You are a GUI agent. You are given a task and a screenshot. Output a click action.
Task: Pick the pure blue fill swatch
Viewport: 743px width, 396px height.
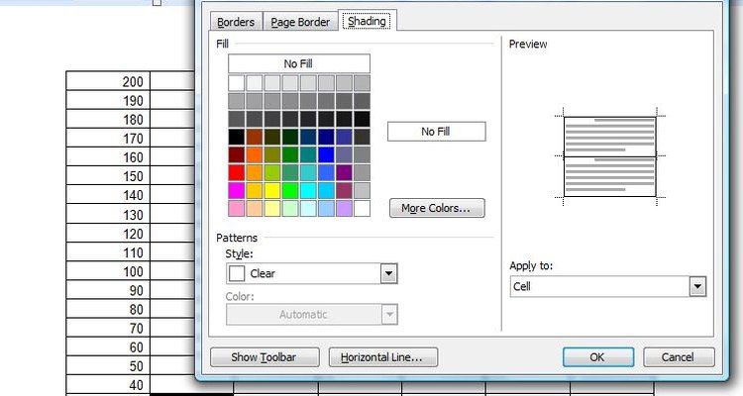pyautogui.click(x=326, y=154)
